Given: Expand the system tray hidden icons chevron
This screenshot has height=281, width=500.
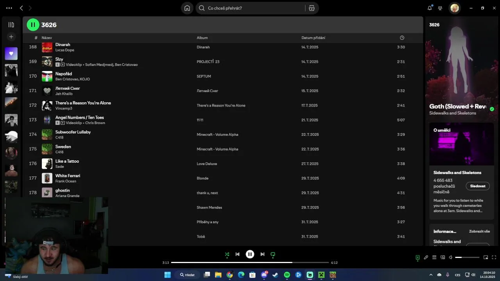Looking at the screenshot, I should pyautogui.click(x=431, y=275).
